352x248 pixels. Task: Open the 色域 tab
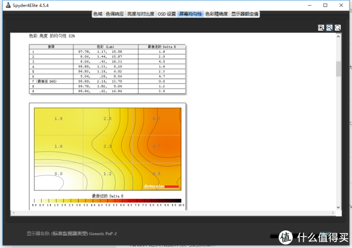98,14
